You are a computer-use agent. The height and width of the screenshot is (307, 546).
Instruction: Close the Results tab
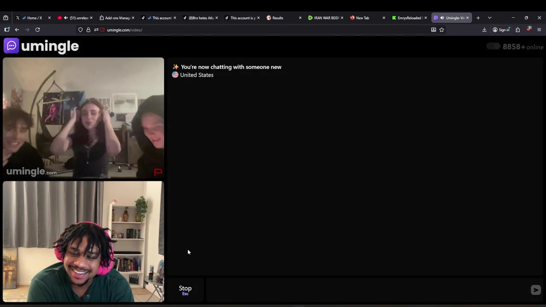tap(300, 18)
